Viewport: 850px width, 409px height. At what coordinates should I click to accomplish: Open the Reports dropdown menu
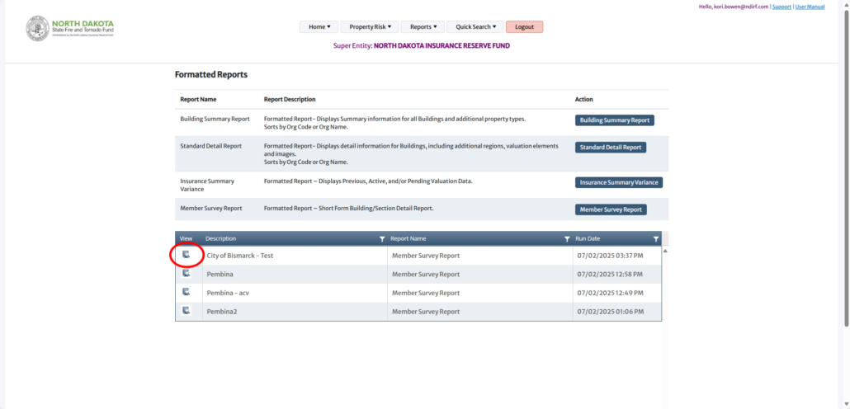point(424,27)
